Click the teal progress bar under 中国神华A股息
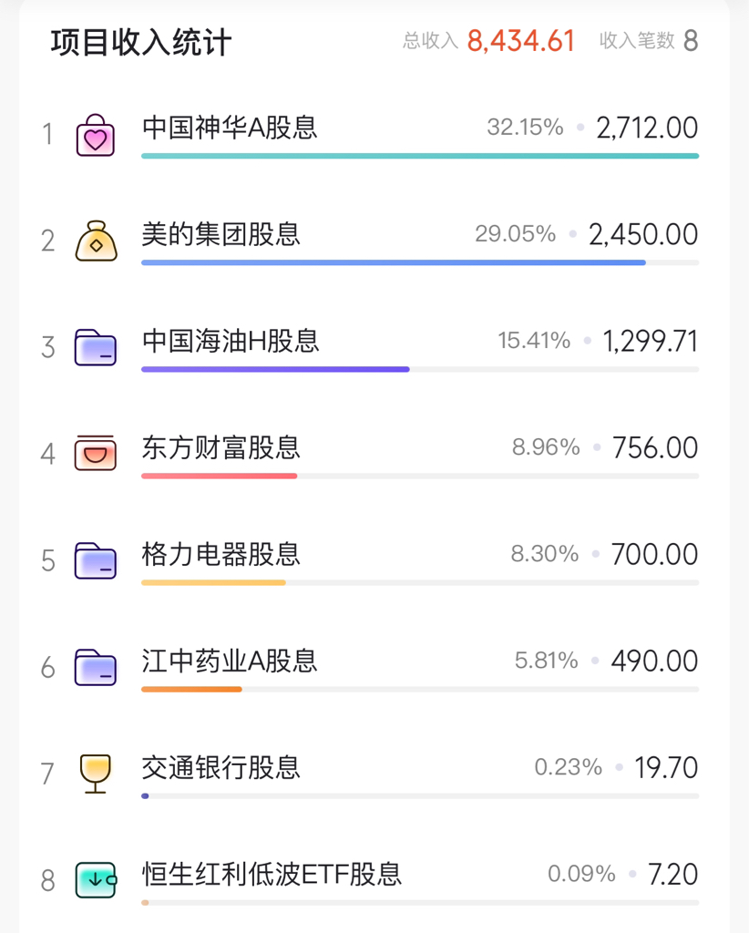The height and width of the screenshot is (933, 749). 420,156
